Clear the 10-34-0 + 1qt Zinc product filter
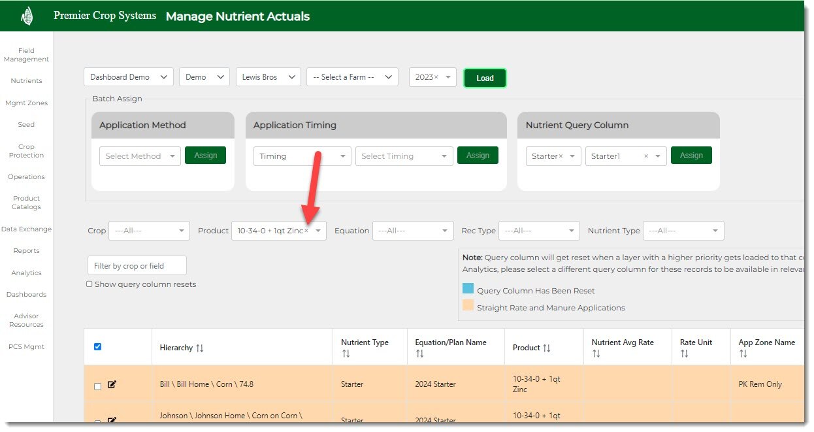814x432 pixels. (306, 231)
